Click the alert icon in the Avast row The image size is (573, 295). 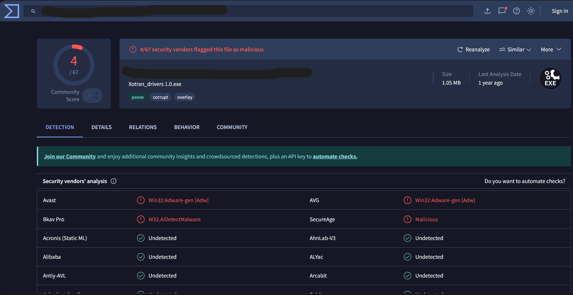(x=141, y=200)
